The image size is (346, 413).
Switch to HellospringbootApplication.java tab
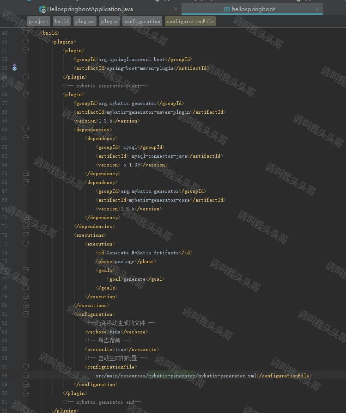coord(90,9)
